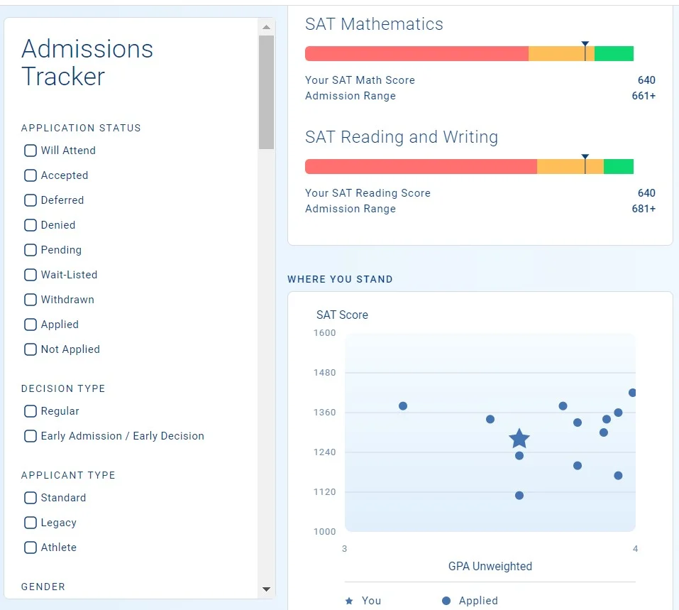
Task: Tick the Legacy applicant checkbox
Action: pyautogui.click(x=31, y=523)
